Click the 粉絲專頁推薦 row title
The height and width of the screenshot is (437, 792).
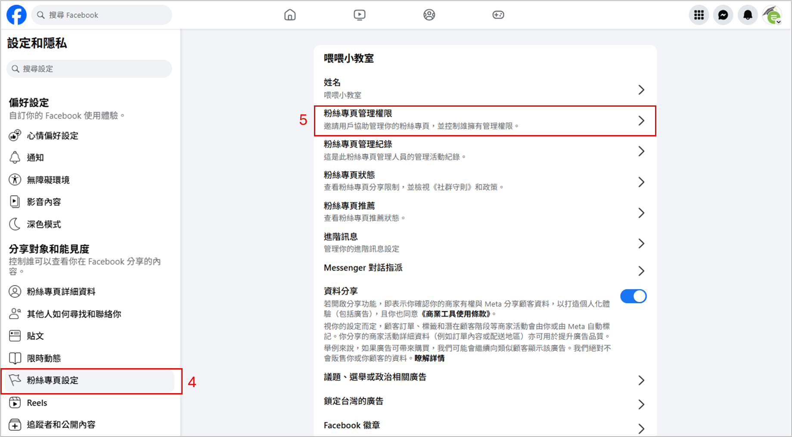(x=349, y=206)
